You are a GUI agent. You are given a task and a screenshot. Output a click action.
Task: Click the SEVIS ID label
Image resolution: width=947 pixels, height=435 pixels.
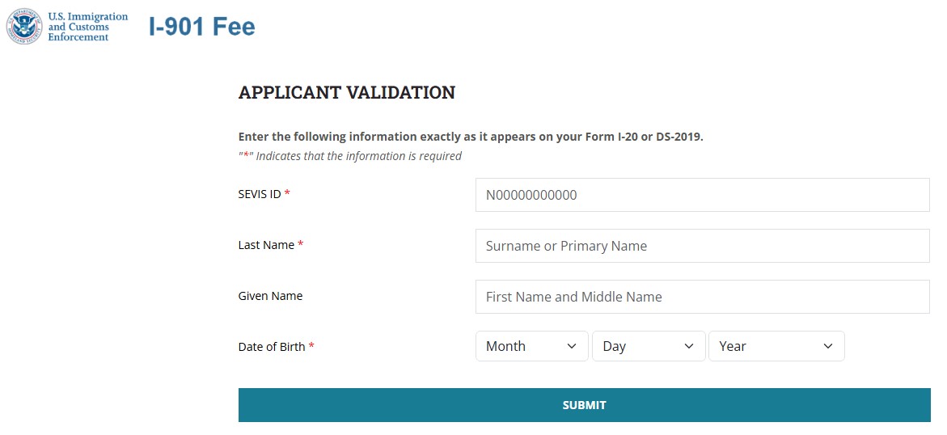260,194
